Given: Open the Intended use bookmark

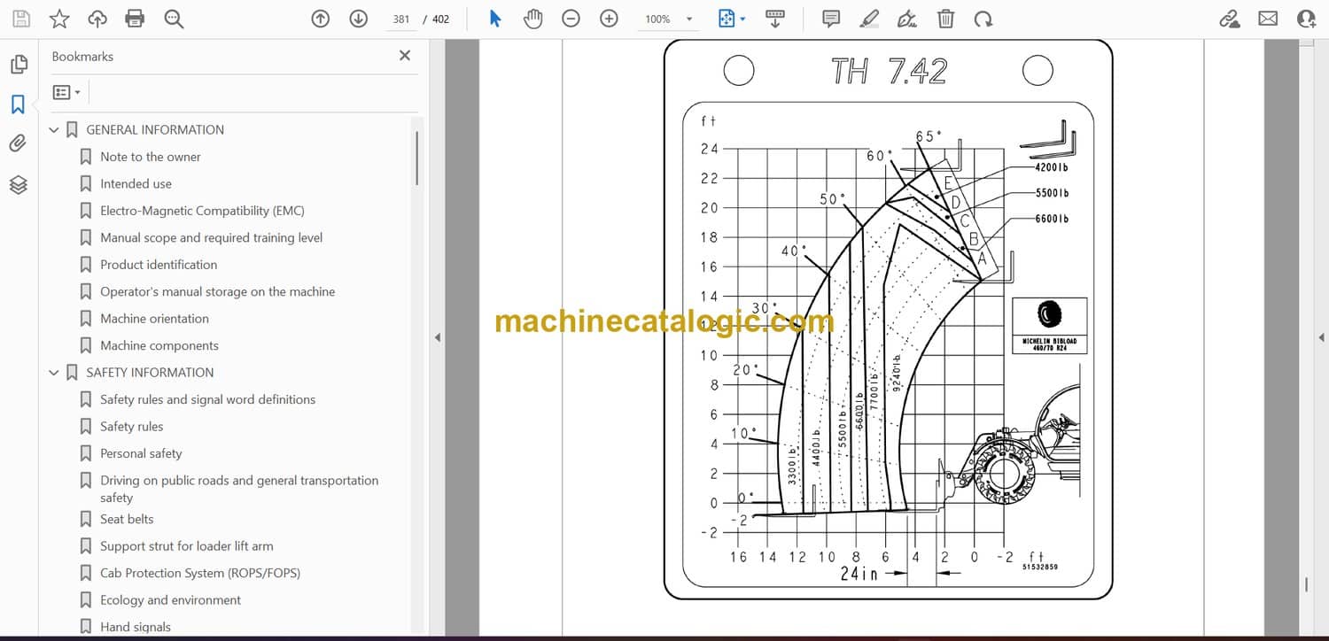Looking at the screenshot, I should [x=136, y=184].
